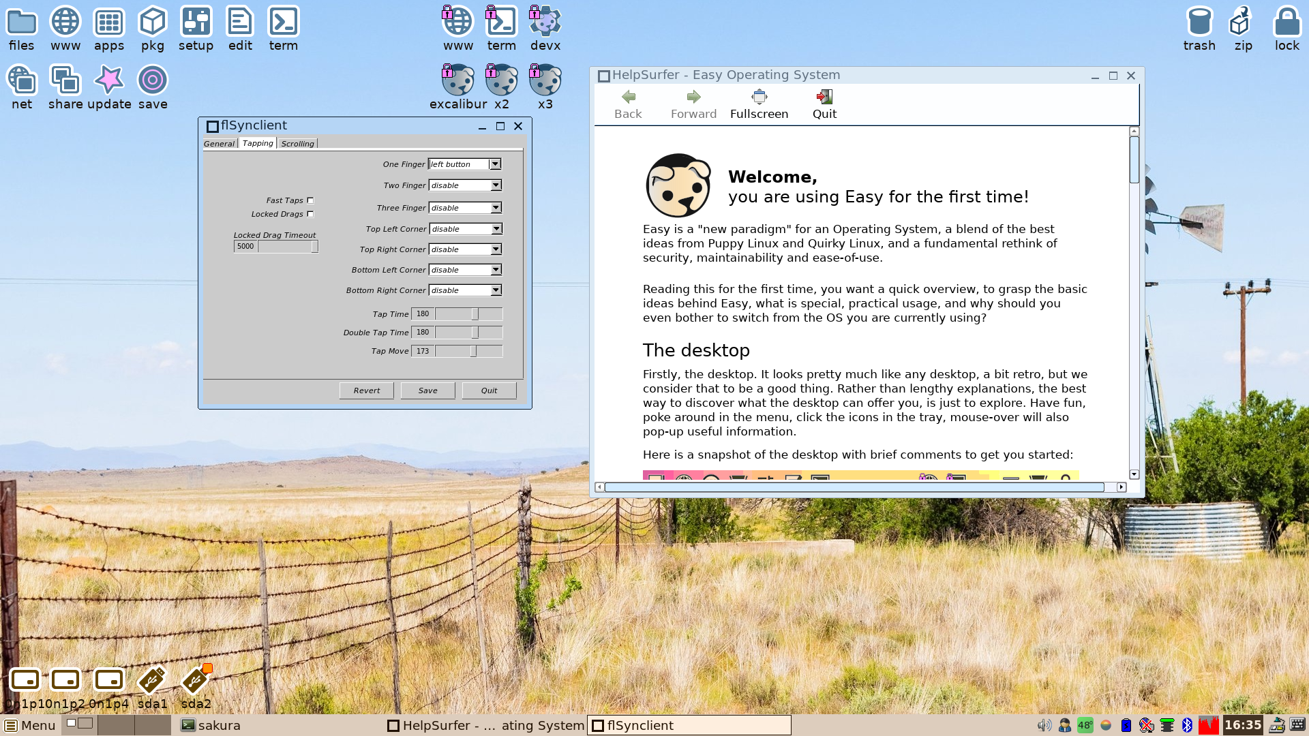Image resolution: width=1309 pixels, height=736 pixels.
Task: Click the Tap Time slider
Action: point(469,314)
